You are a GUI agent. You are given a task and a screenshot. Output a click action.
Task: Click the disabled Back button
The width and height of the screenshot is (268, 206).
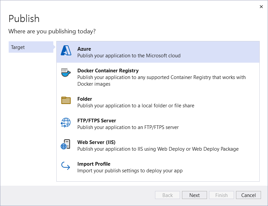pos(167,195)
